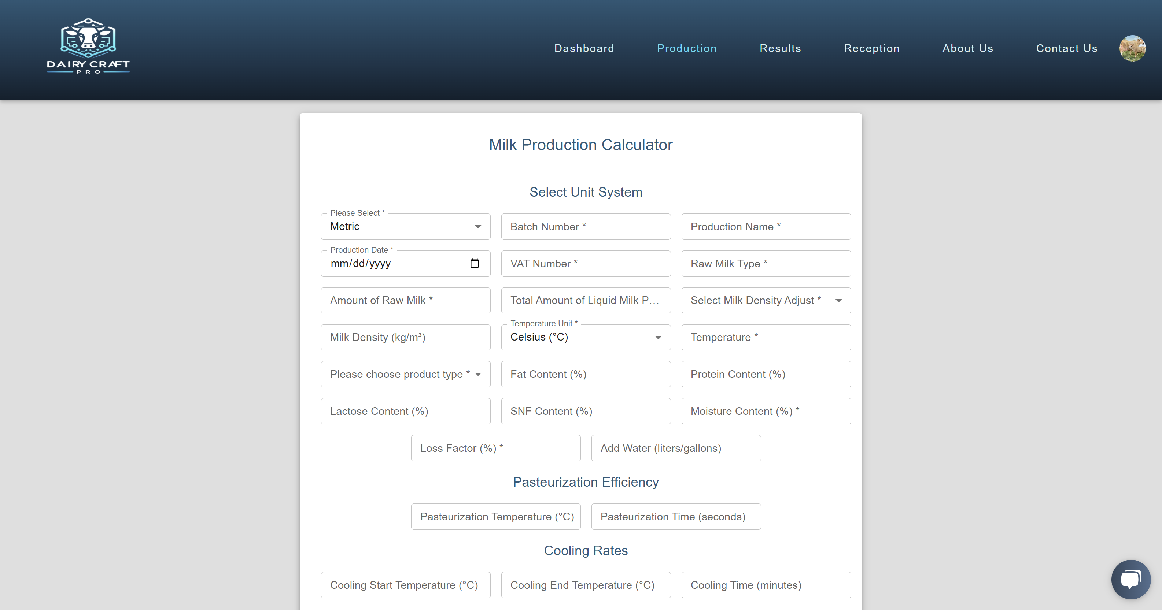The height and width of the screenshot is (610, 1162).
Task: Open the product type dropdown
Action: (x=405, y=374)
